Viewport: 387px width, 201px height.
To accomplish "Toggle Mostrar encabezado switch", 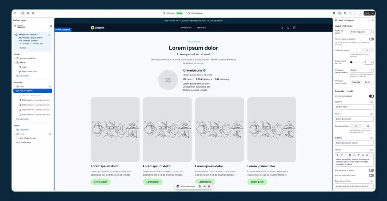I will (x=372, y=96).
